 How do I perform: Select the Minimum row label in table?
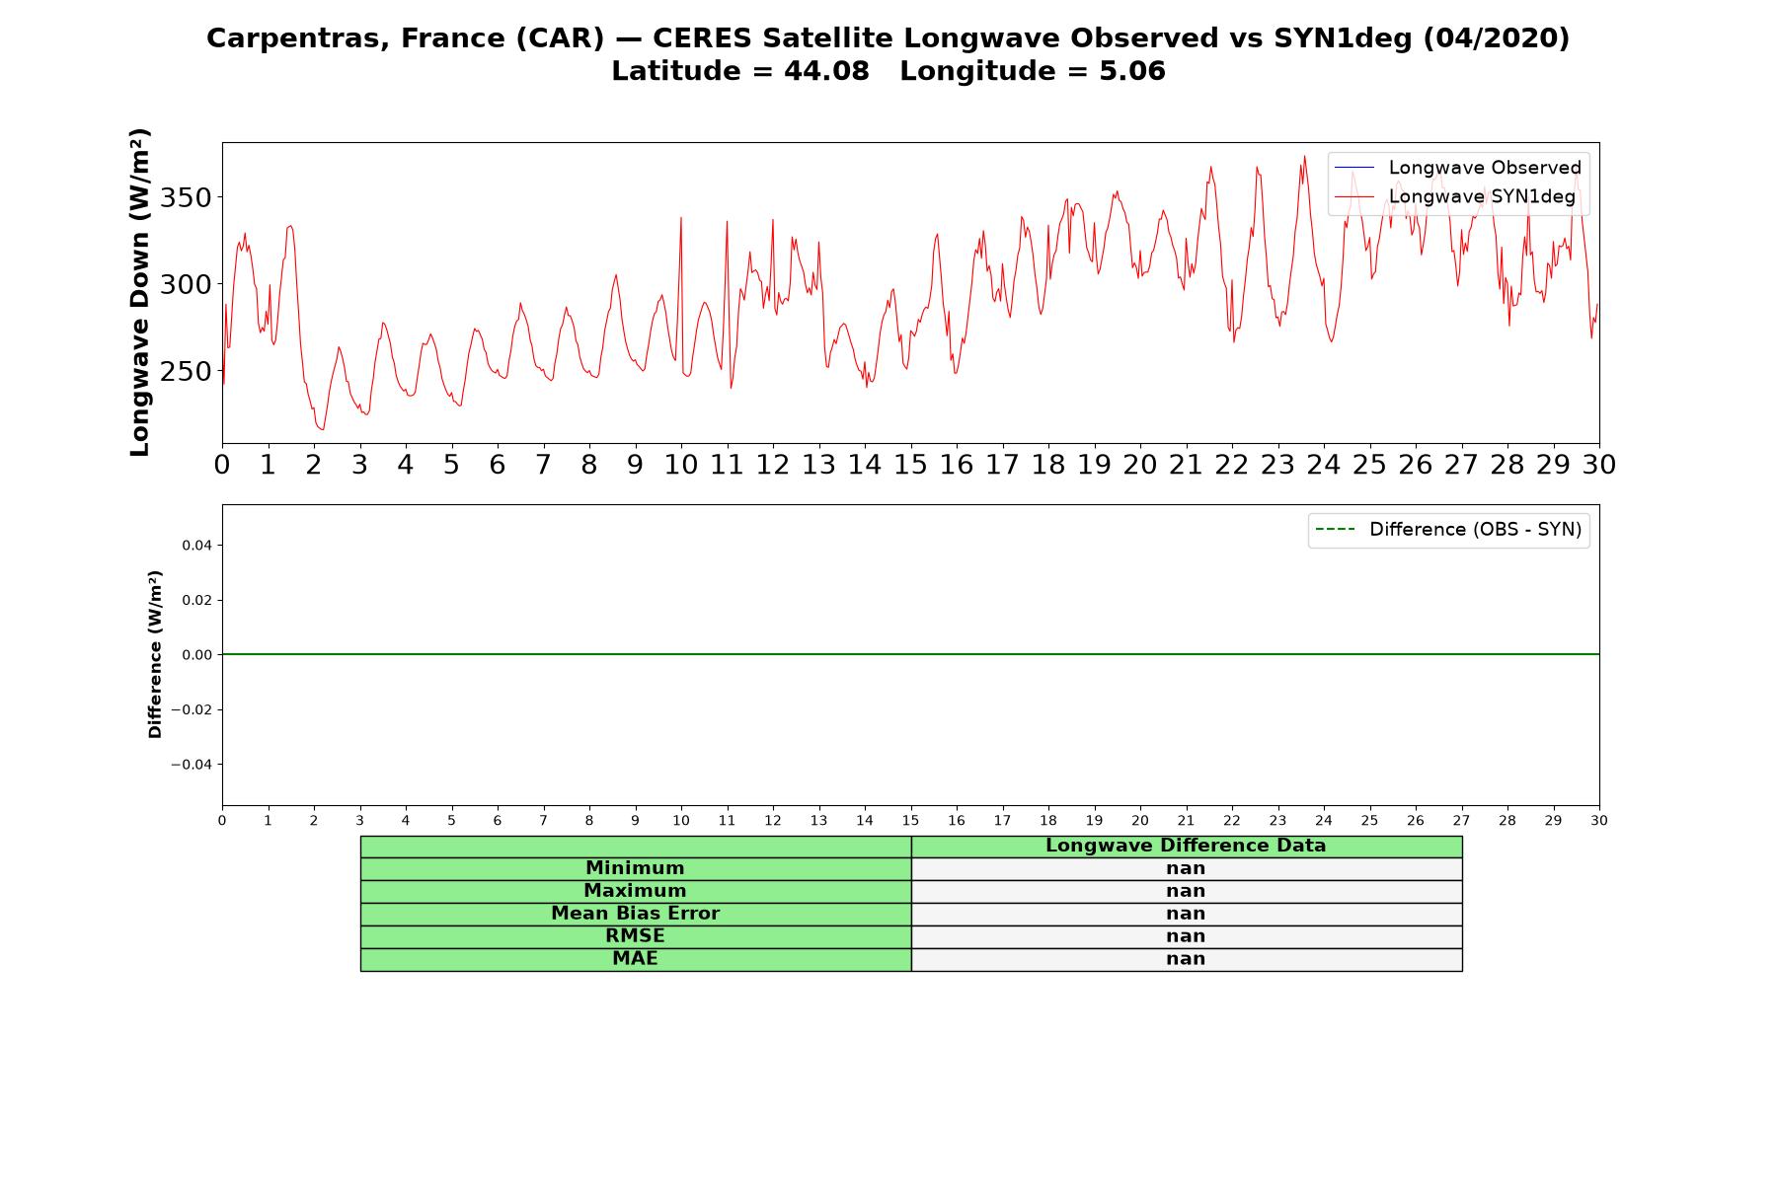coord(635,868)
